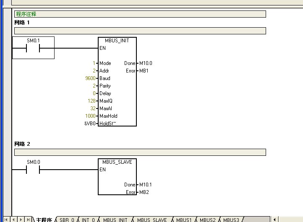Open the MBUS1 tab

184,220
